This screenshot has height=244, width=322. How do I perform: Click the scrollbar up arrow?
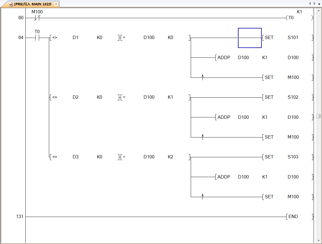tap(319, 11)
